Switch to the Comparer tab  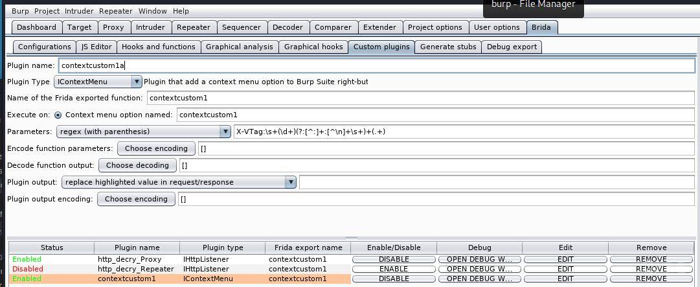click(x=333, y=27)
